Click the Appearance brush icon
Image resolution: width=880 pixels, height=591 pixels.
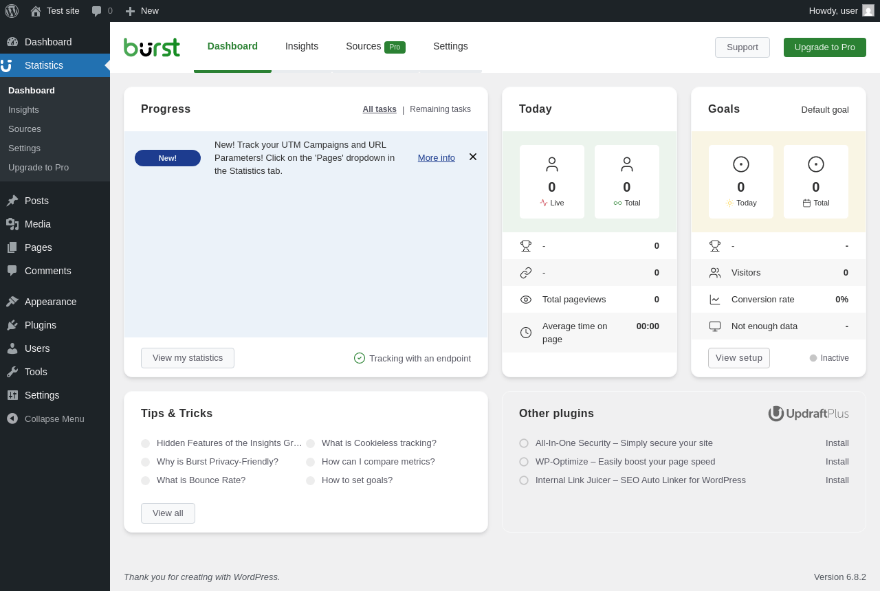12,302
